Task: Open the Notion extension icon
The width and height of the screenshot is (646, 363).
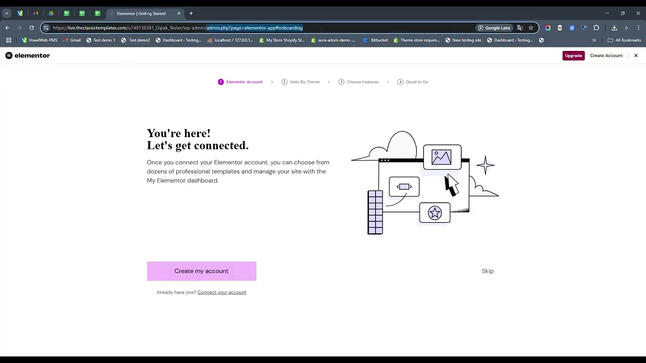Action: click(x=560, y=28)
